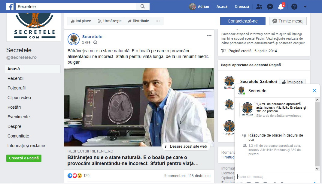Click Adrian's profile picture in top bar
322x184 pixels.
tap(193, 7)
